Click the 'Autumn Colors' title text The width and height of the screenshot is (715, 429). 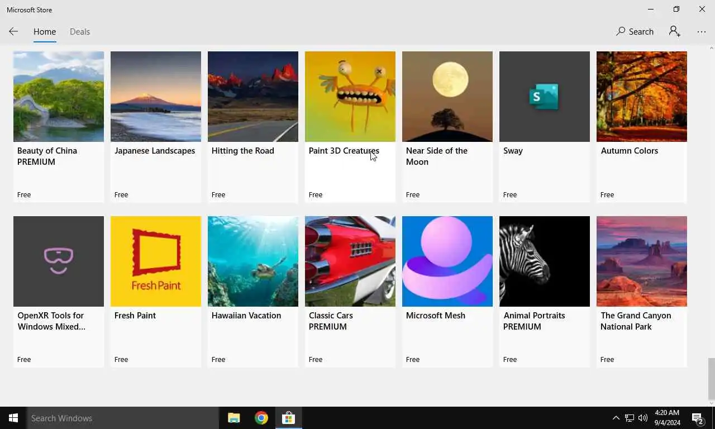pyautogui.click(x=630, y=151)
